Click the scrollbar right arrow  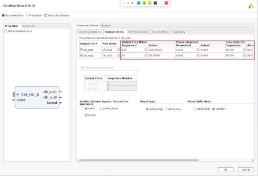pos(253,160)
